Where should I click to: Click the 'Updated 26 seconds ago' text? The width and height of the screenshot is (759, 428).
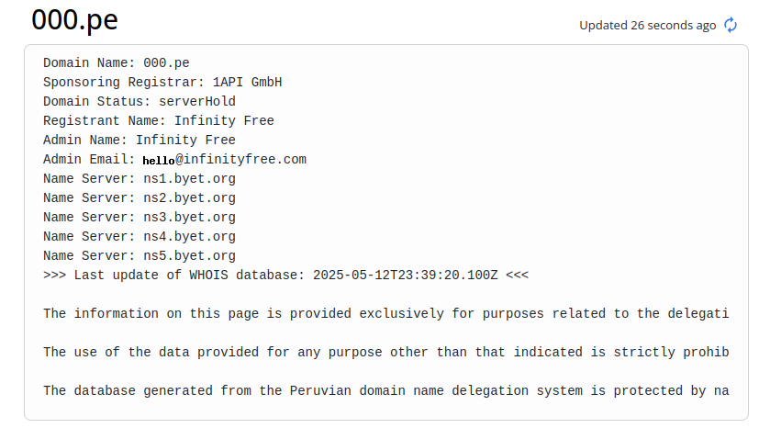(648, 25)
